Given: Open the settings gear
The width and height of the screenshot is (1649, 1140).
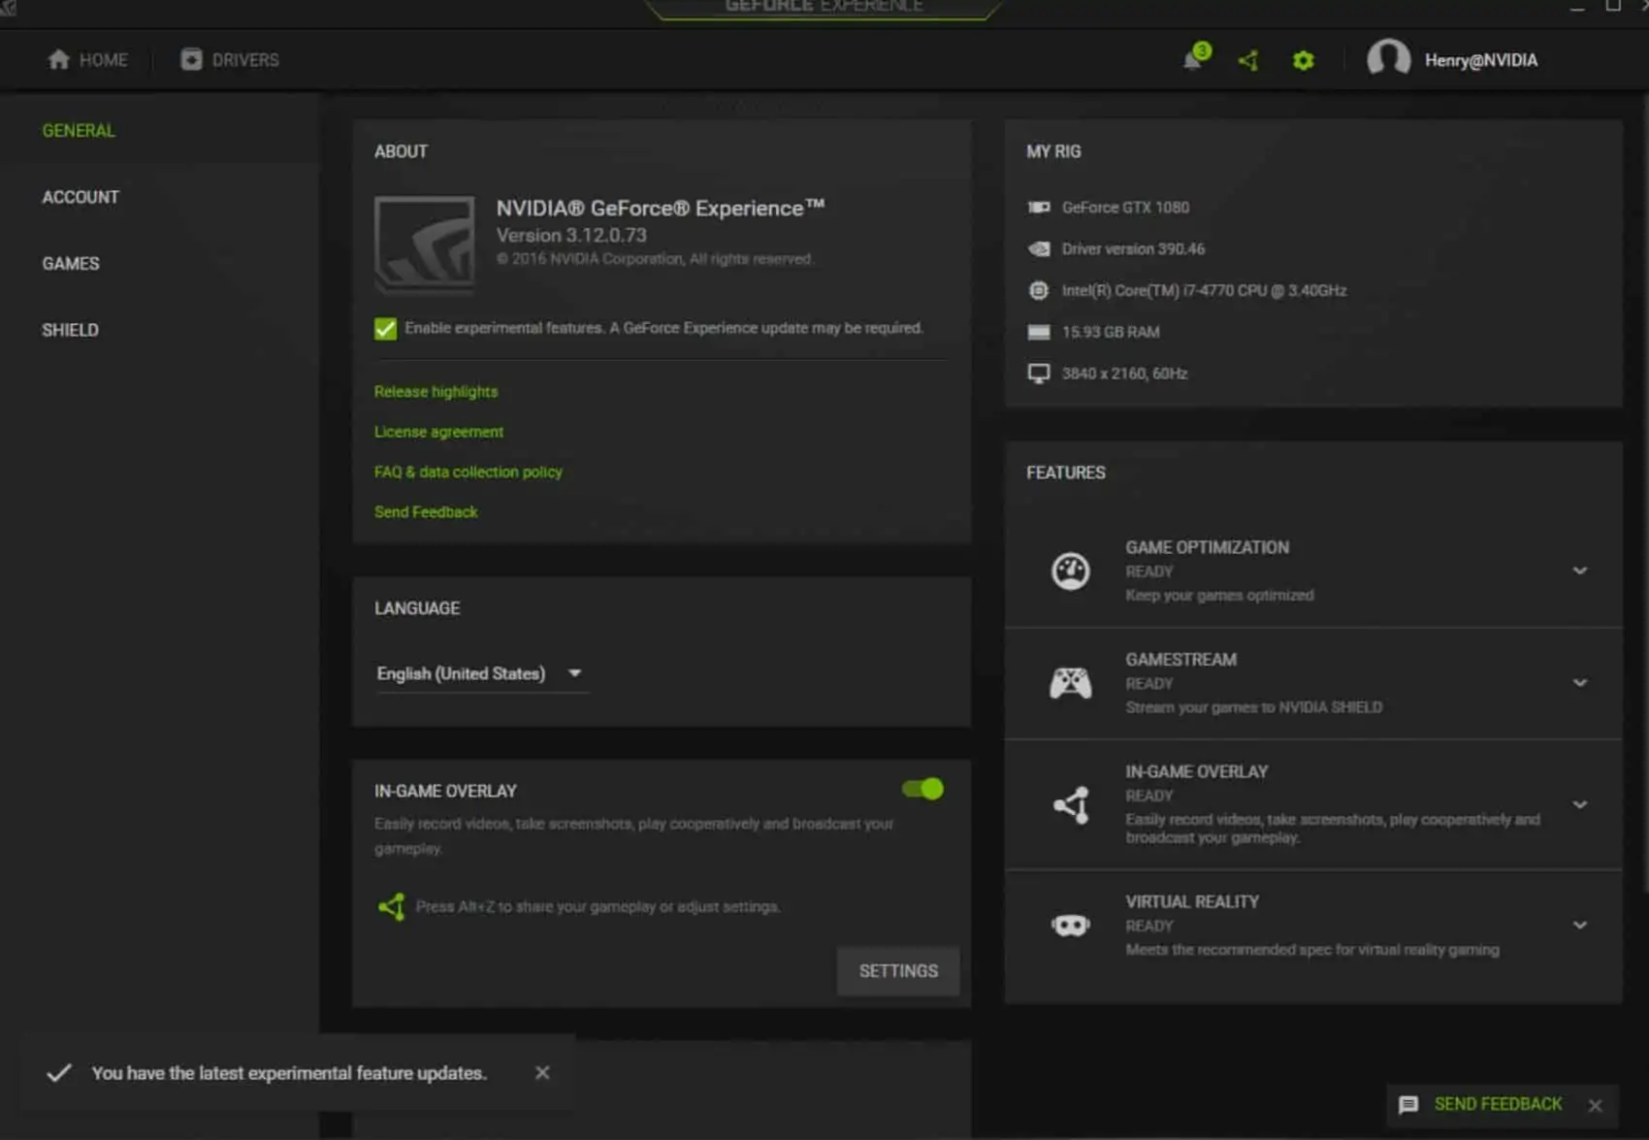Looking at the screenshot, I should coord(1303,60).
